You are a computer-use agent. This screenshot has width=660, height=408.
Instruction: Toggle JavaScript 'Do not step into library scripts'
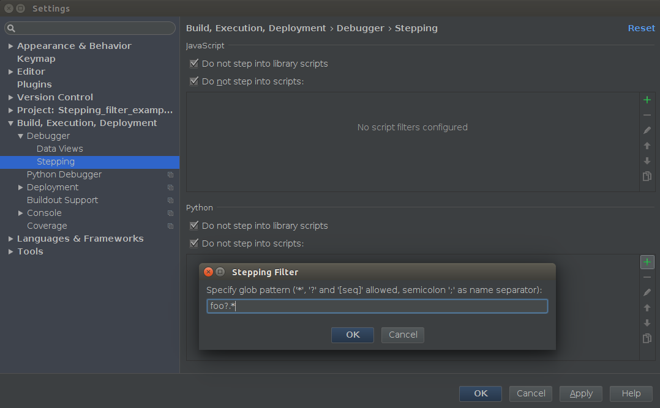(194, 64)
